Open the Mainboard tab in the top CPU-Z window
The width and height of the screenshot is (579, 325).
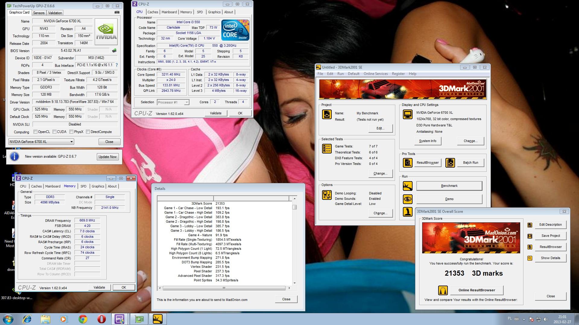(169, 12)
